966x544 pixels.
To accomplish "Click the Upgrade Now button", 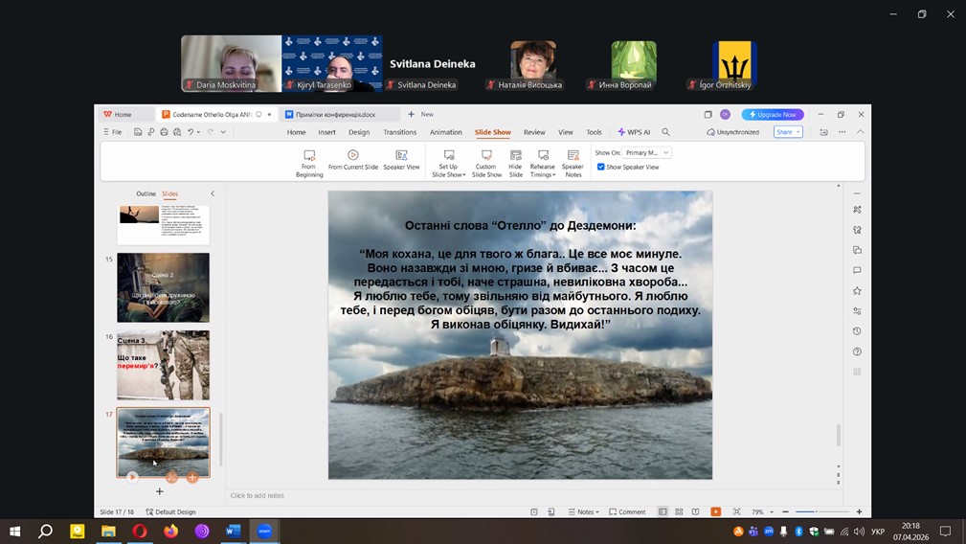I will (773, 114).
